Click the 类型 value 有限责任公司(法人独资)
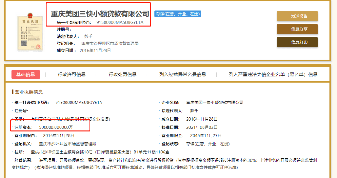This screenshot has width=337, height=178. point(70,119)
